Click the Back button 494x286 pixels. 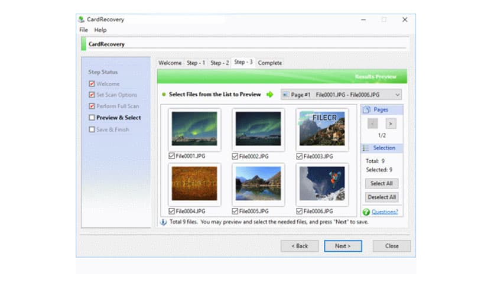click(300, 246)
